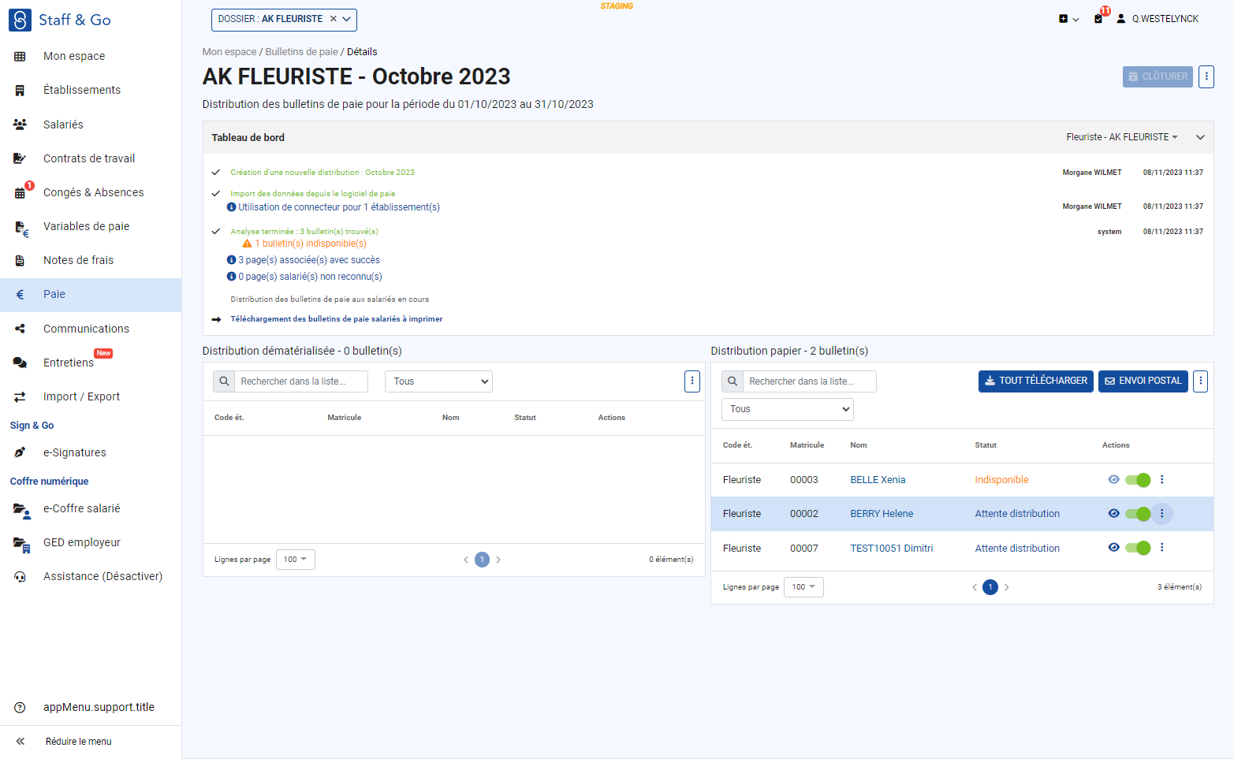This screenshot has height=759, width=1234.
Task: Open Bulletins de paie breadcrumb link
Action: coord(301,52)
